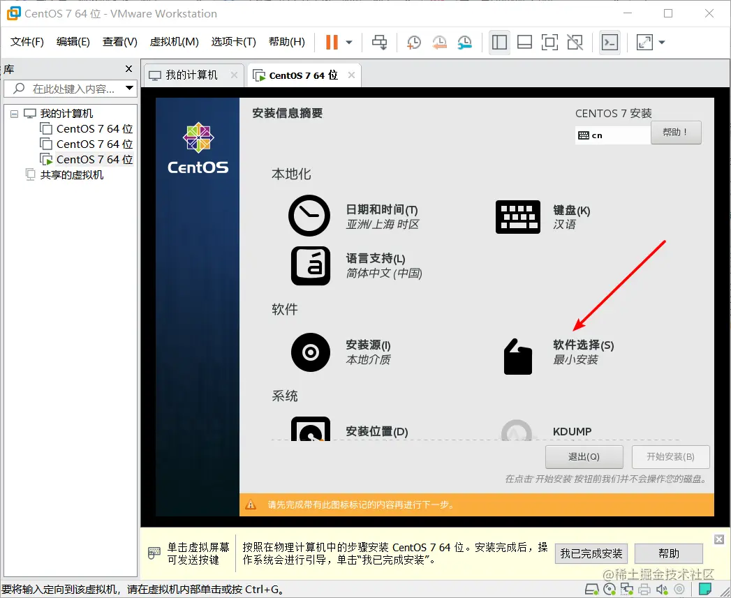Open the 键盘(K) keyboard icon
Viewport: 731px width, 598px height.
coord(518,217)
